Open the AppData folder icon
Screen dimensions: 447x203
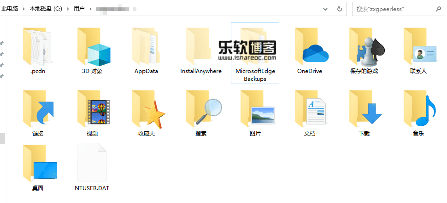pos(146,47)
